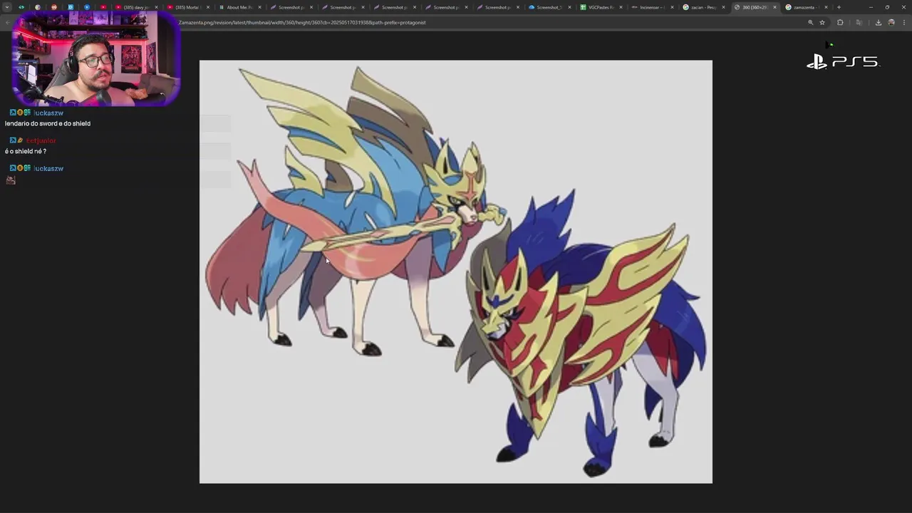Open a new browser tab
Viewport: 912px width, 513px height.
pos(839,7)
